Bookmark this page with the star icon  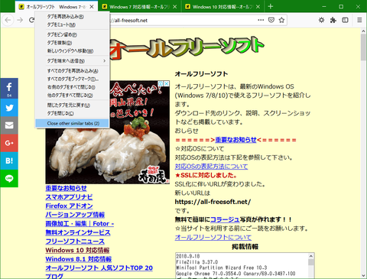pyautogui.click(x=281, y=20)
